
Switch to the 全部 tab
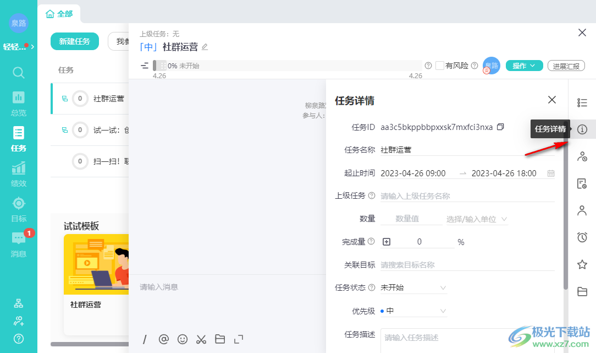[x=59, y=14]
